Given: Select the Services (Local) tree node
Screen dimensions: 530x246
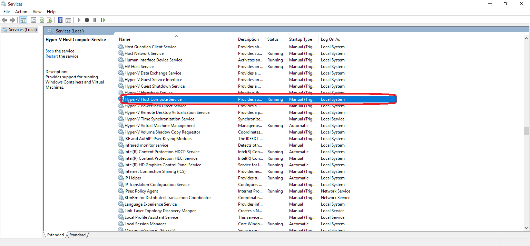Looking at the screenshot, I should tap(20, 29).
